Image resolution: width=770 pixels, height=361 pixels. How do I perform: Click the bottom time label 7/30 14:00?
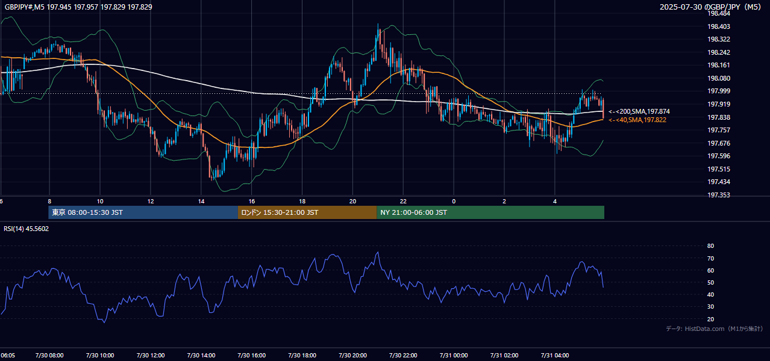(x=201, y=356)
